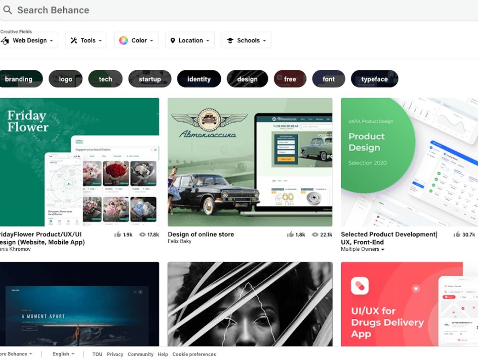Click the thumbs-up icon beside 1.8k
Image resolution: width=478 pixels, height=359 pixels.
290,235
